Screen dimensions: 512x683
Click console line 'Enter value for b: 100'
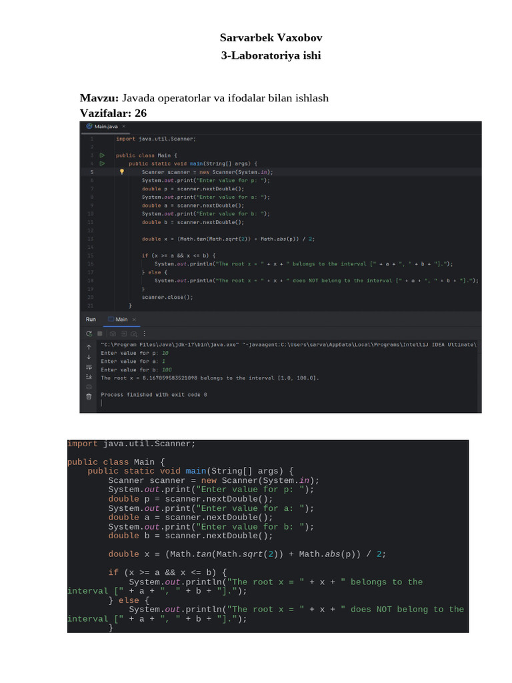pos(136,370)
